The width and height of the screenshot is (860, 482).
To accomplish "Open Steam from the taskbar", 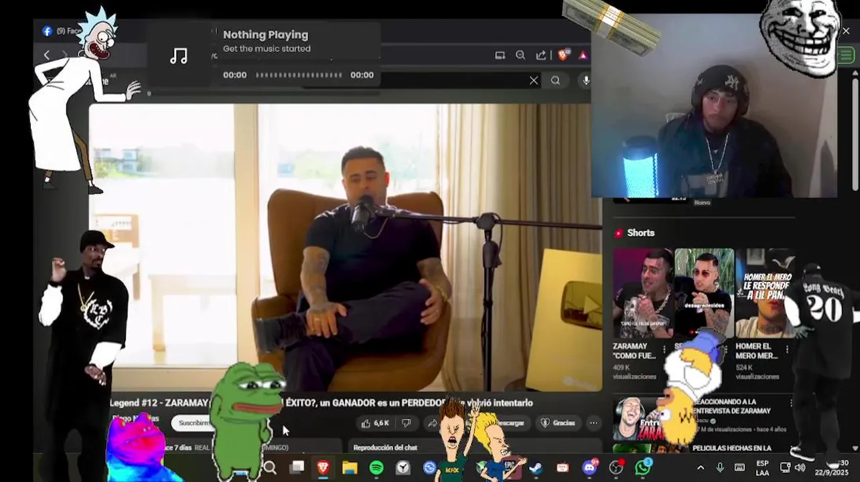I will pyautogui.click(x=536, y=467).
